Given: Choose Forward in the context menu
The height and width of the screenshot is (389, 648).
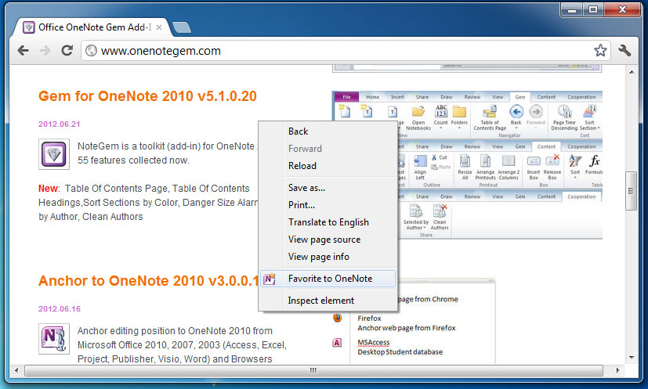Looking at the screenshot, I should pyautogui.click(x=328, y=149).
